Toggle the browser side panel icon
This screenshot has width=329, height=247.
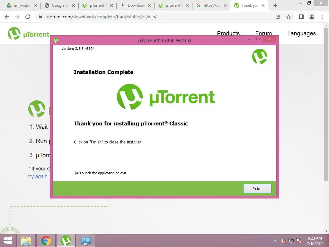click(x=301, y=17)
